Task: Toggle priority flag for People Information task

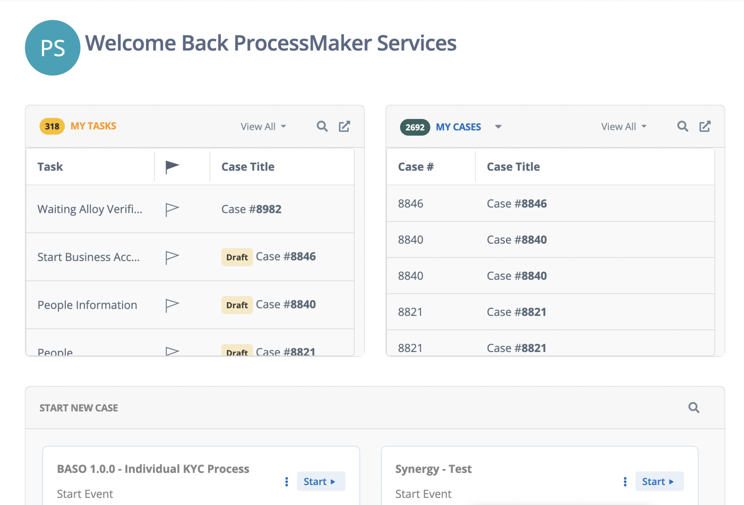Action: point(172,305)
